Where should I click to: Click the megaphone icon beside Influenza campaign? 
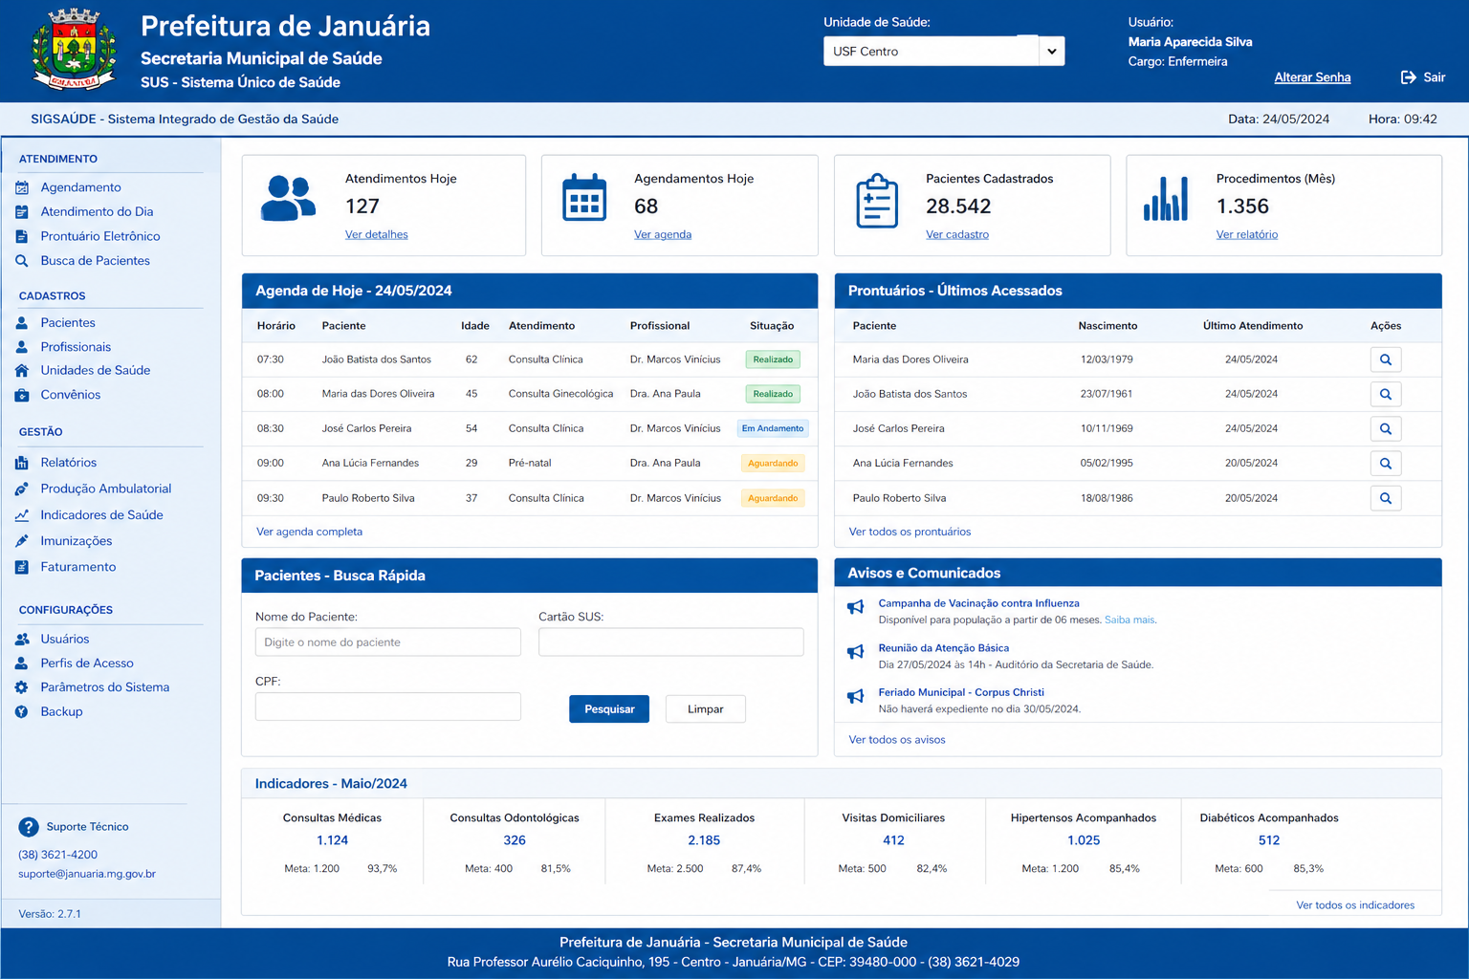pos(856,607)
